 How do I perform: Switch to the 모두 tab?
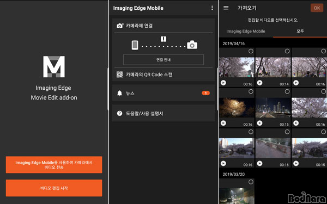coord(300,31)
